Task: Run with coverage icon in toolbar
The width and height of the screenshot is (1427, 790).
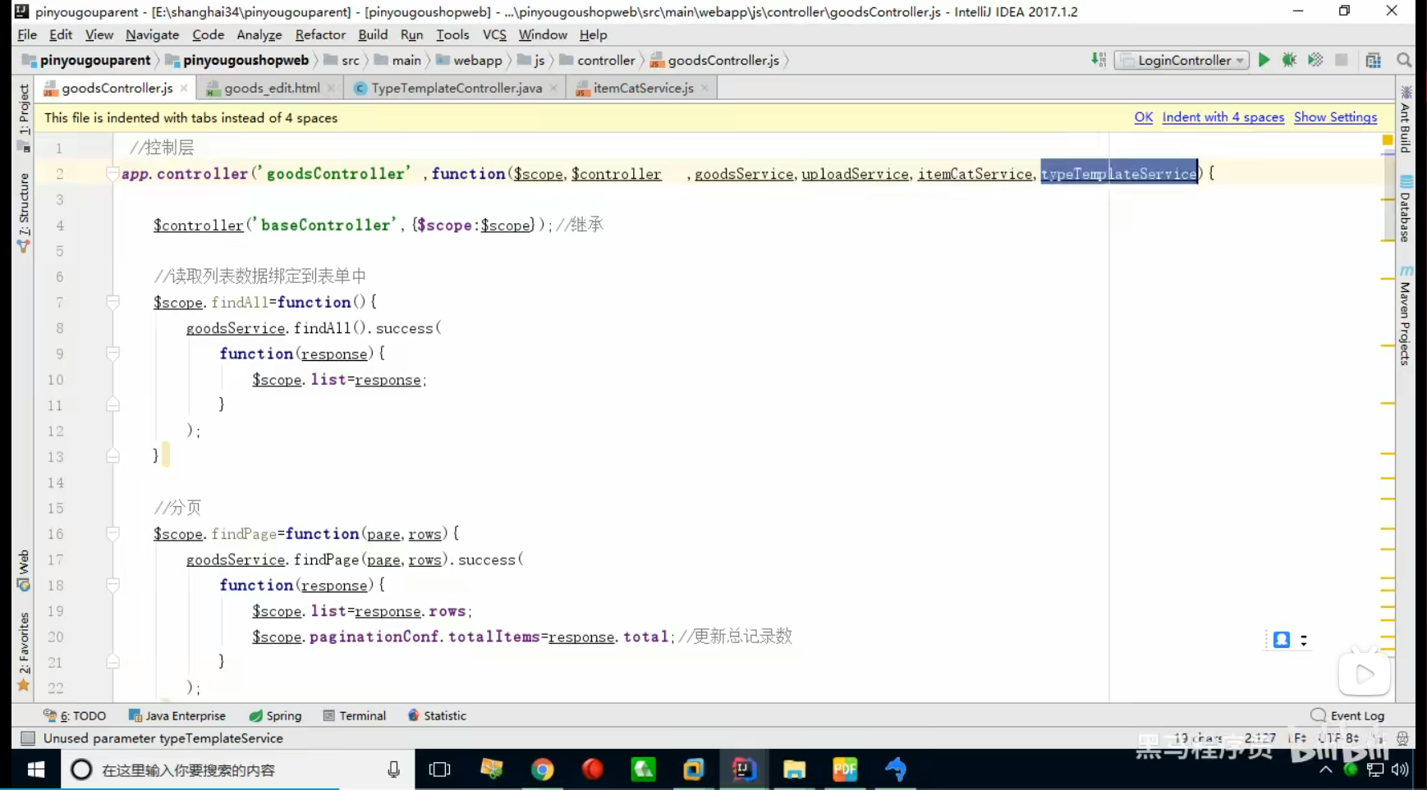Action: coord(1315,60)
